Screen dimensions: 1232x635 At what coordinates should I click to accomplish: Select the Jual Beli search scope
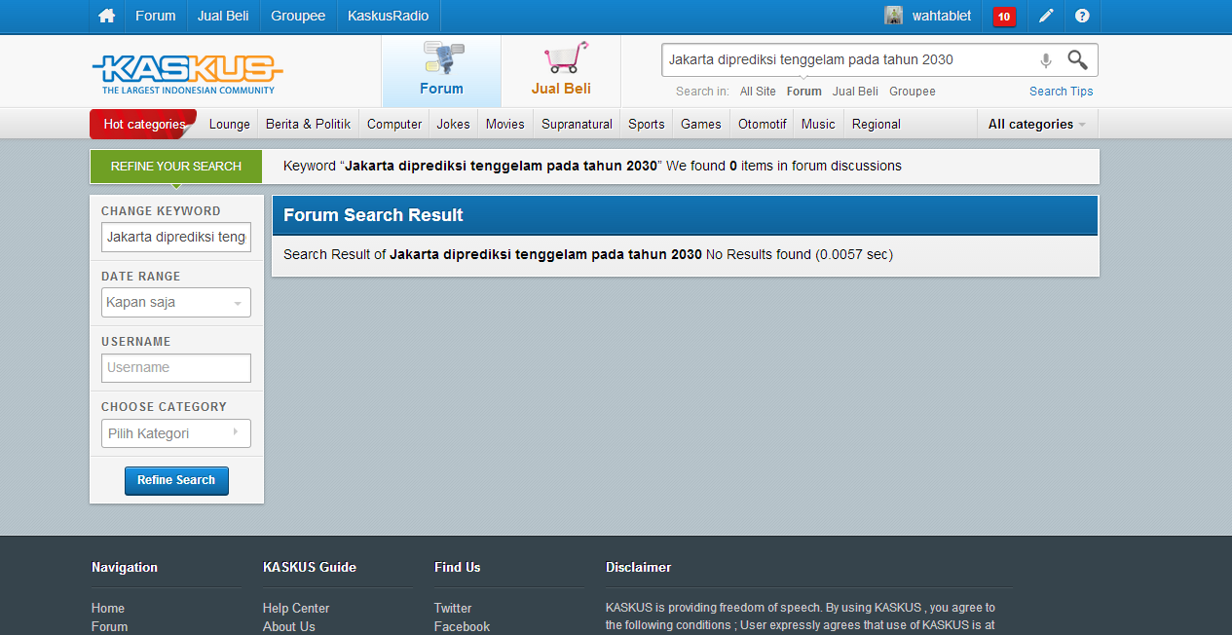tap(855, 92)
